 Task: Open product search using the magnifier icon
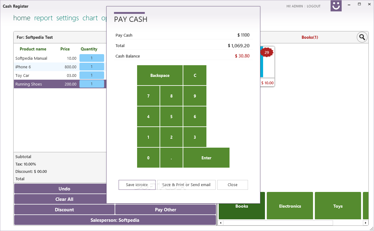tap(362, 37)
